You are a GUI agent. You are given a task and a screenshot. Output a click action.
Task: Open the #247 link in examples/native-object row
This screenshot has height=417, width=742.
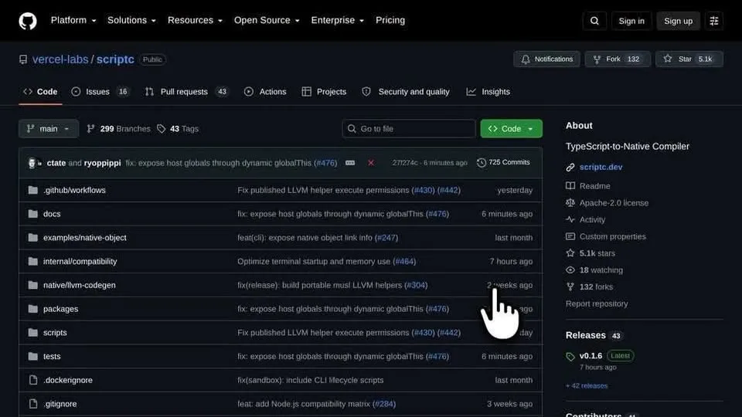(386, 237)
